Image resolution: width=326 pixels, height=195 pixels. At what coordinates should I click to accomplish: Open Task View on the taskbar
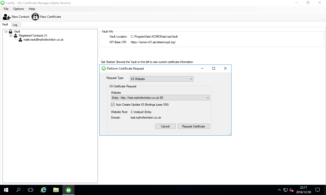click(x=31, y=190)
